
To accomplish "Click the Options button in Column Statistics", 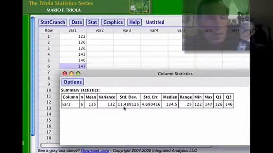I will [73, 82].
